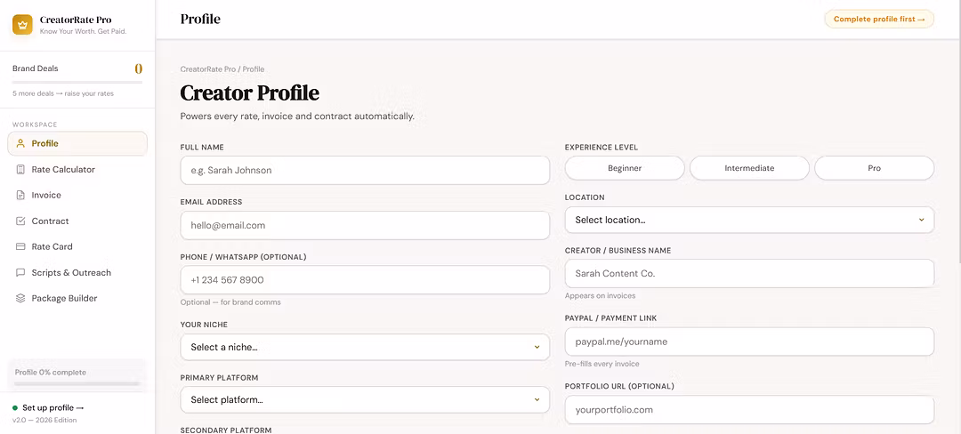Select Beginner experience level

tap(625, 168)
